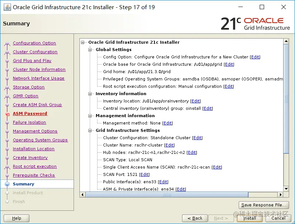Return to the ASM Password step

pos(30,113)
